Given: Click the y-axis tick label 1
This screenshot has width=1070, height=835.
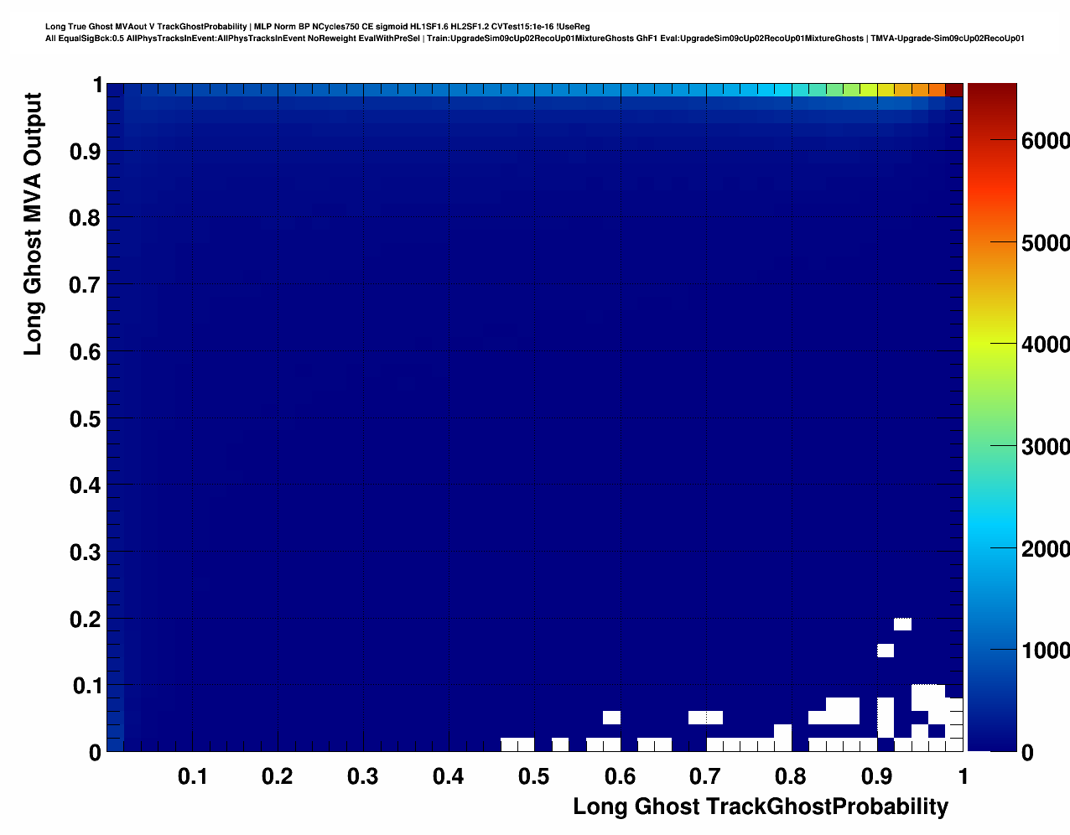Looking at the screenshot, I should click(97, 85).
